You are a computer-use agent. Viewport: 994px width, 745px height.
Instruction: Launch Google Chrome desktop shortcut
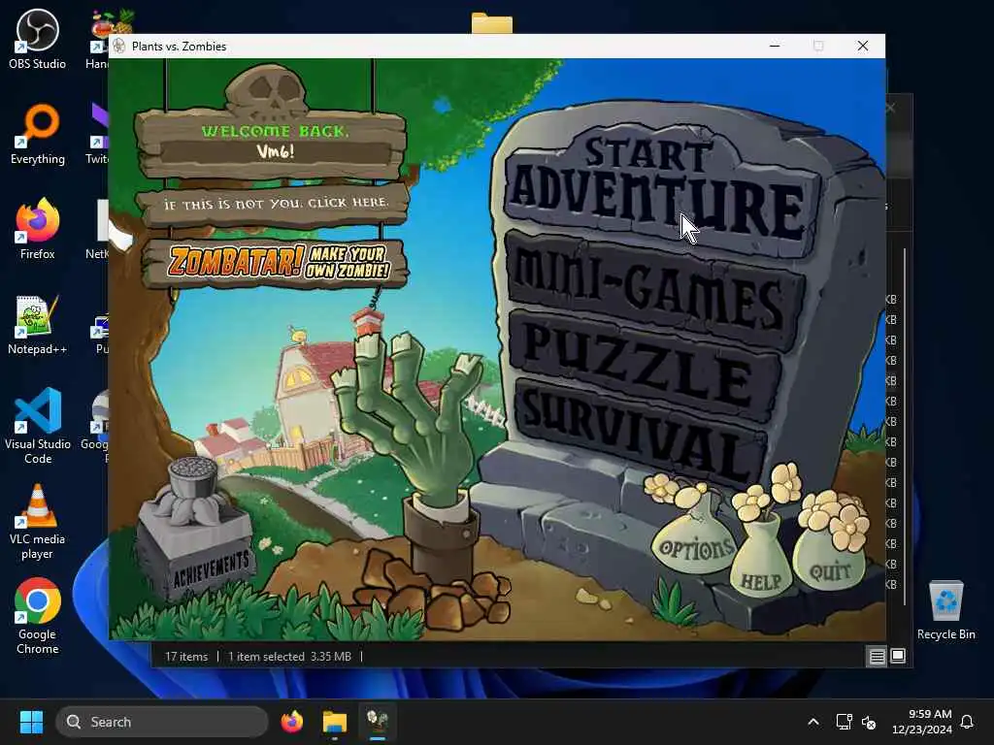(x=38, y=616)
